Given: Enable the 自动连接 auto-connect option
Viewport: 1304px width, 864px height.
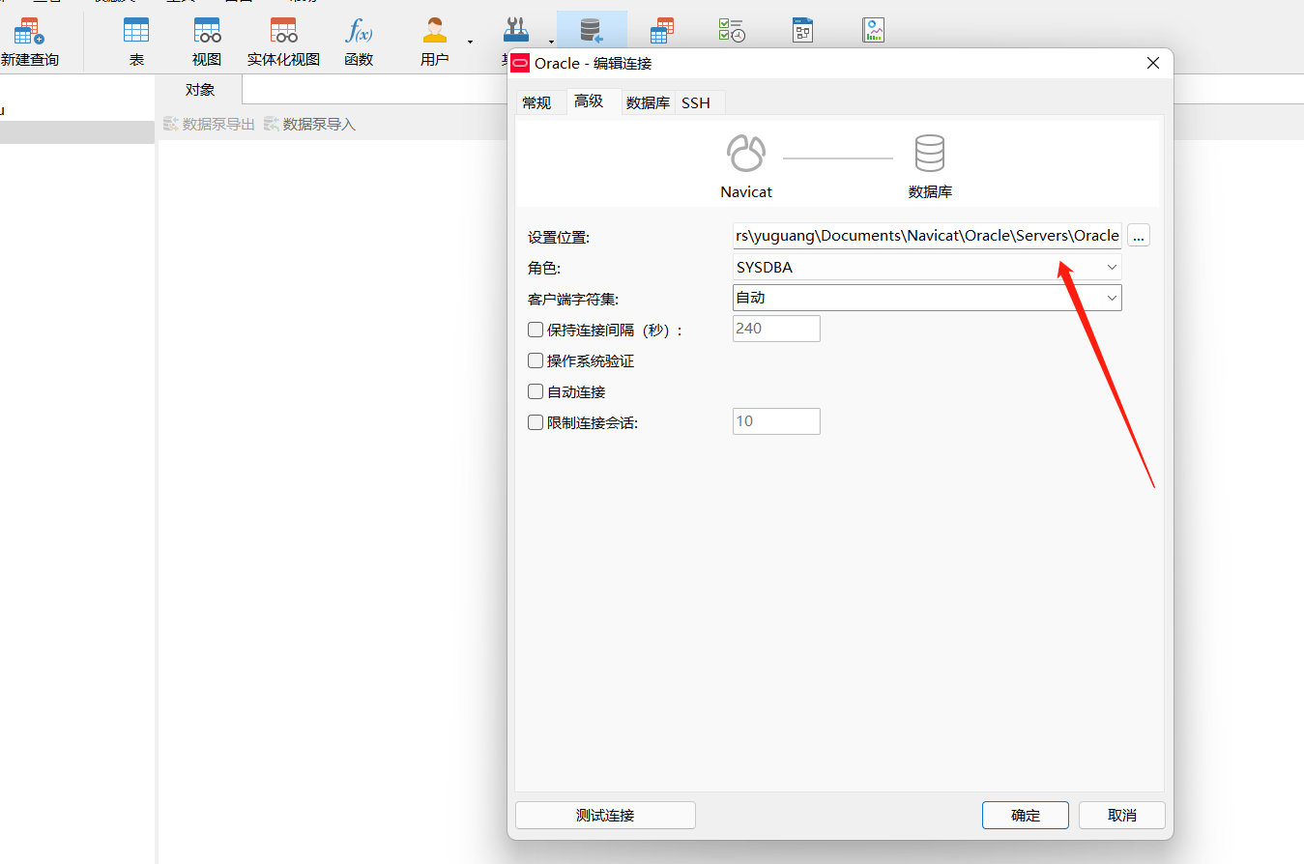Looking at the screenshot, I should point(535,391).
